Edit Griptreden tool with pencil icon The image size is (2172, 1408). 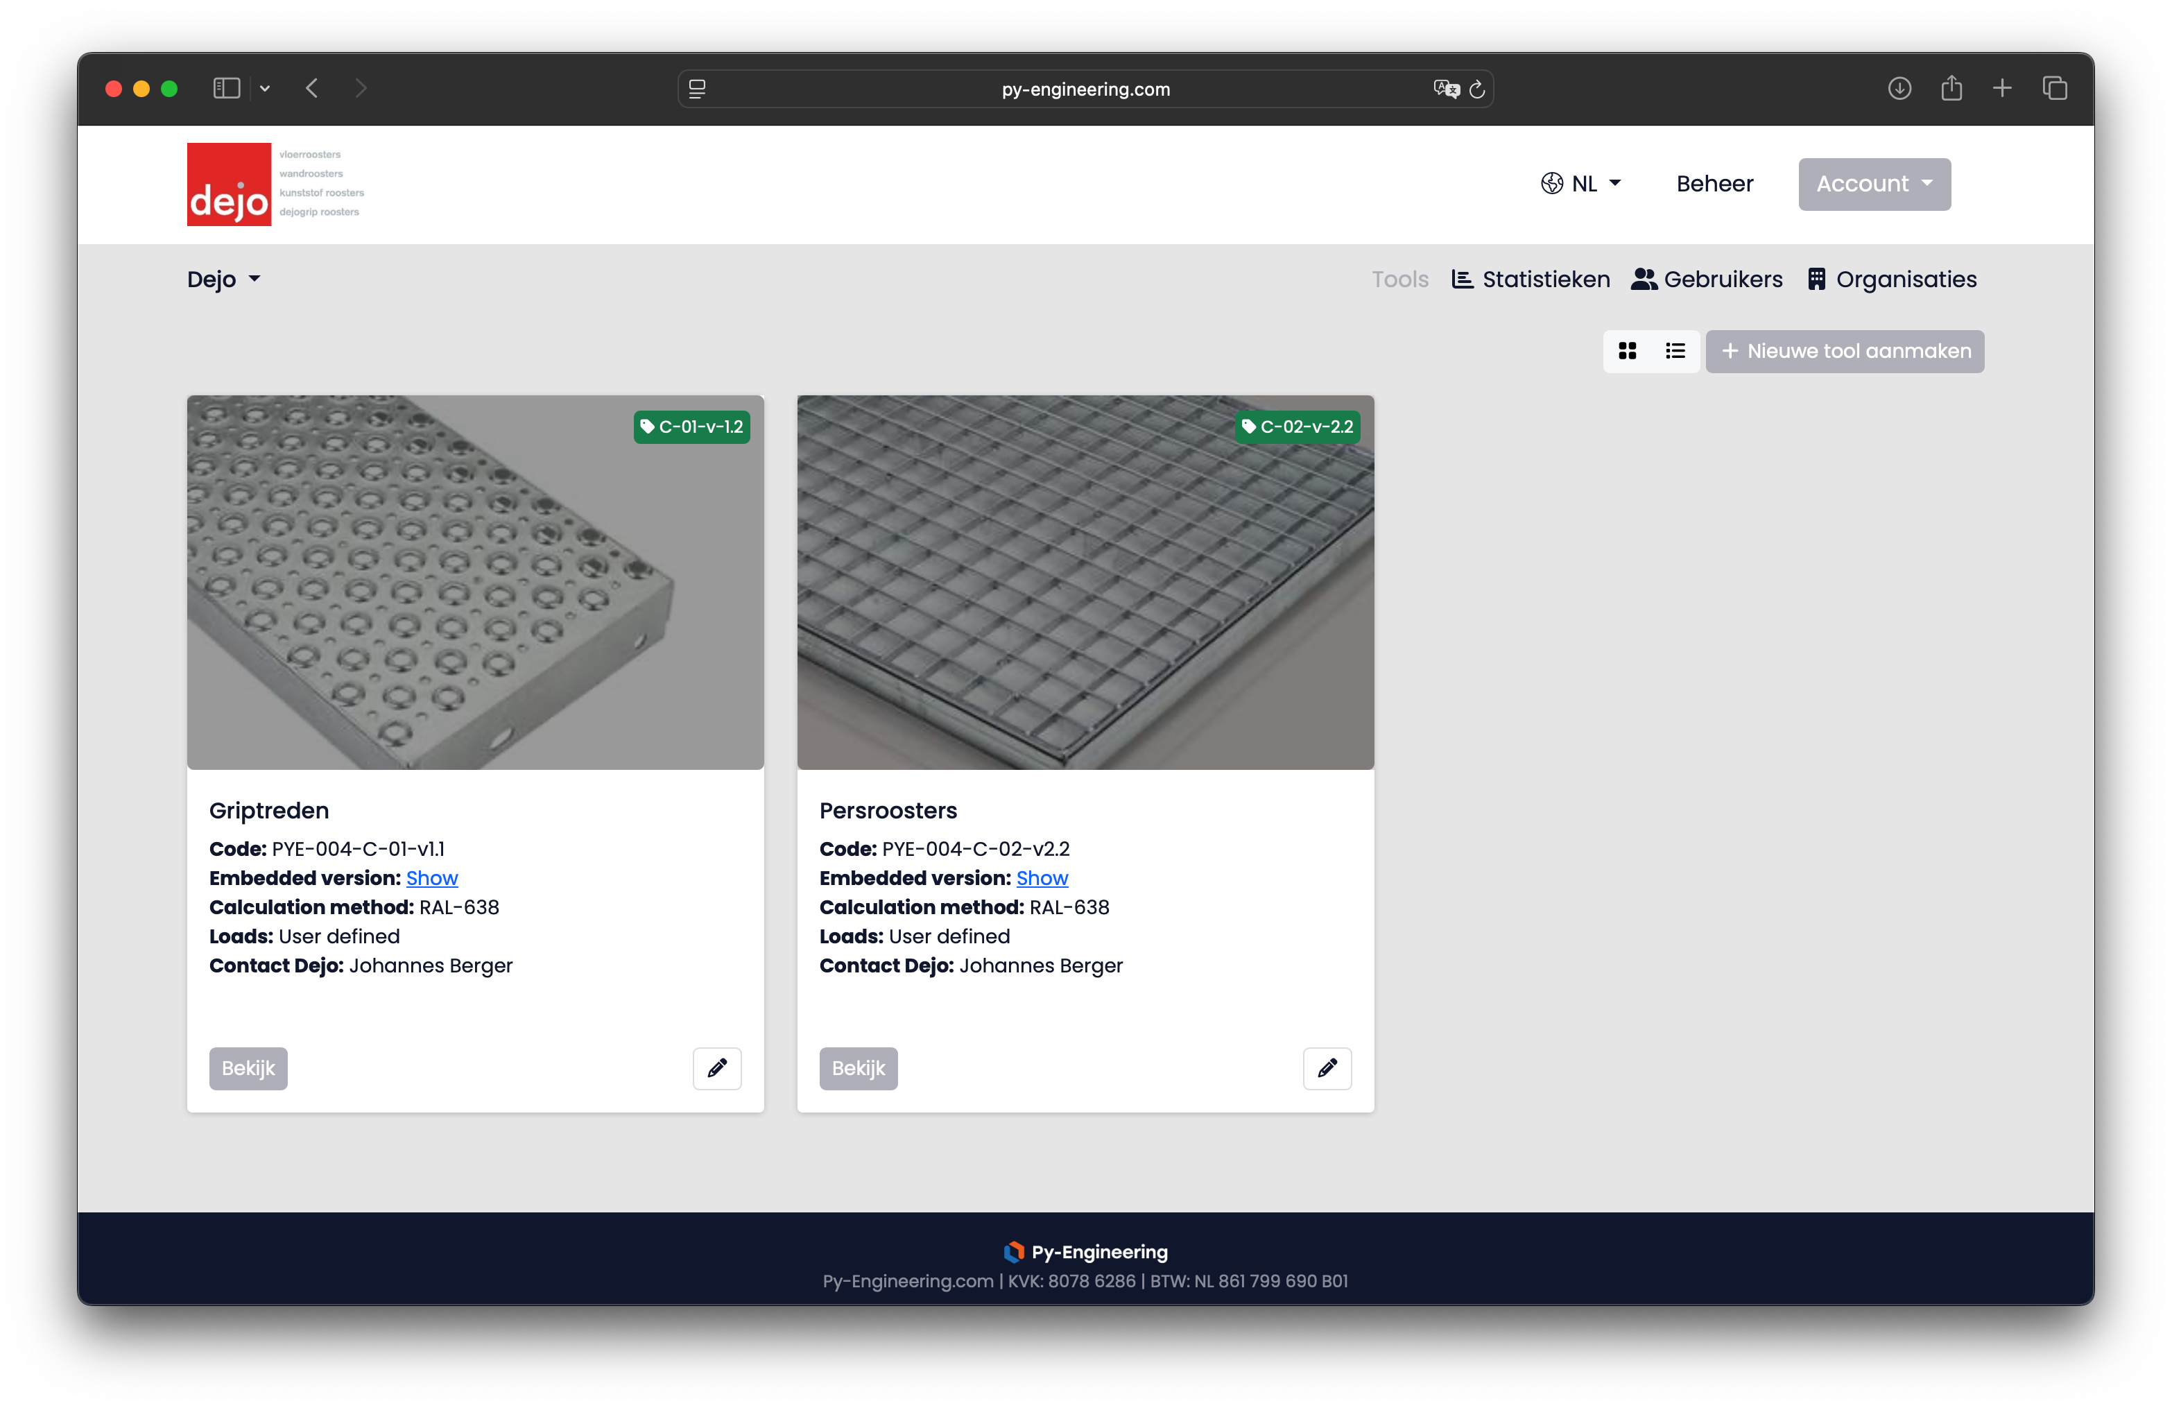pyautogui.click(x=716, y=1067)
